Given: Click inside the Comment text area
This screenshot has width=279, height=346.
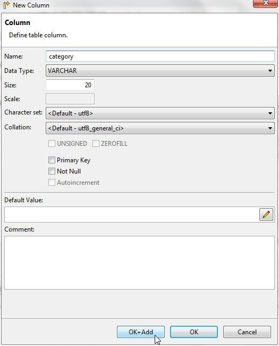Looking at the screenshot, I should 139,262.
